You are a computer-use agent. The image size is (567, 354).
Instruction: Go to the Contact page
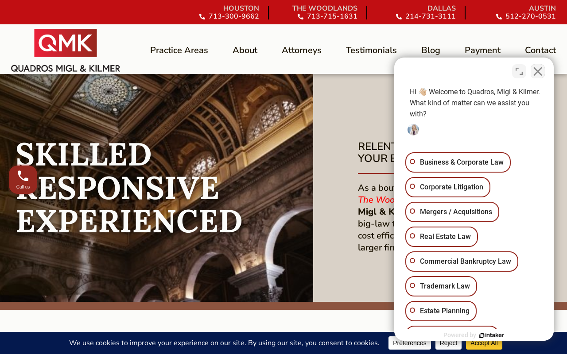[540, 50]
